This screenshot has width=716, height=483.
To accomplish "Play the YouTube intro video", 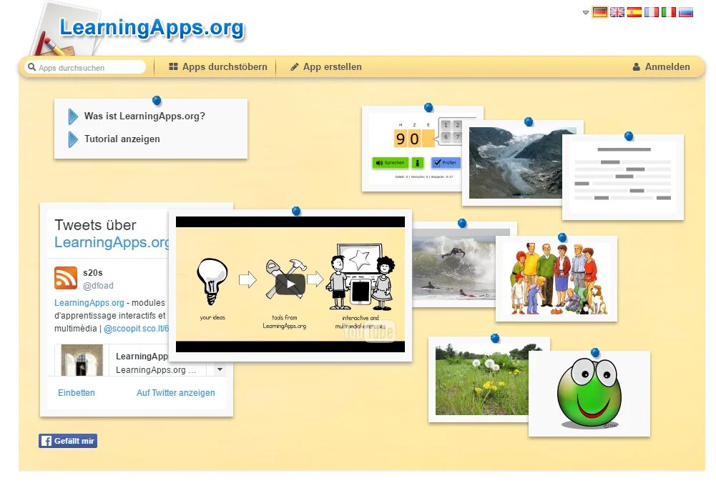I will [290, 284].
